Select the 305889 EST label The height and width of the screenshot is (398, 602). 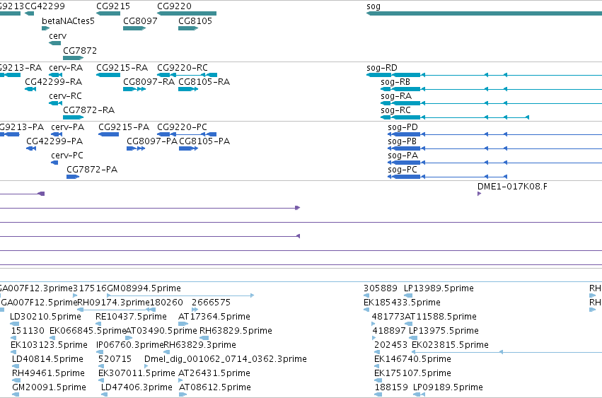click(381, 288)
